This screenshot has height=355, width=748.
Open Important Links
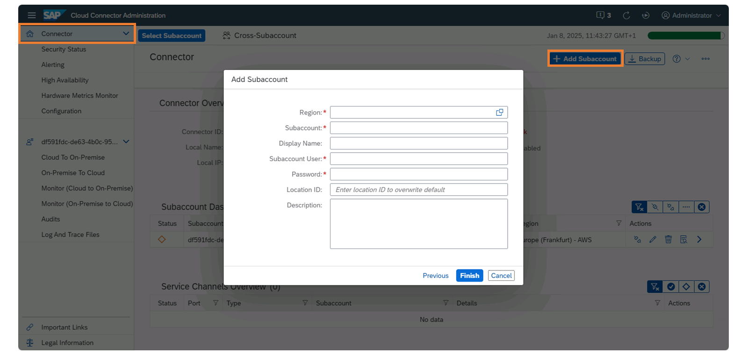pos(65,327)
